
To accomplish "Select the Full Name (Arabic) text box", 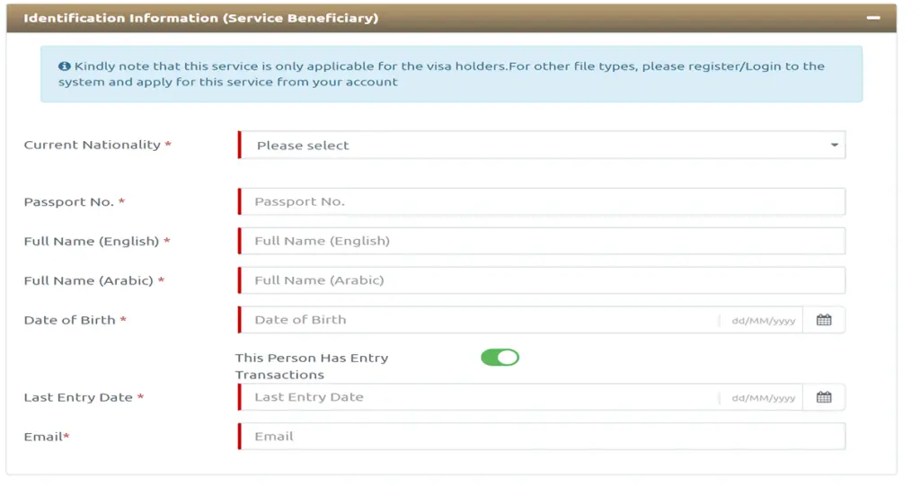I will point(542,280).
